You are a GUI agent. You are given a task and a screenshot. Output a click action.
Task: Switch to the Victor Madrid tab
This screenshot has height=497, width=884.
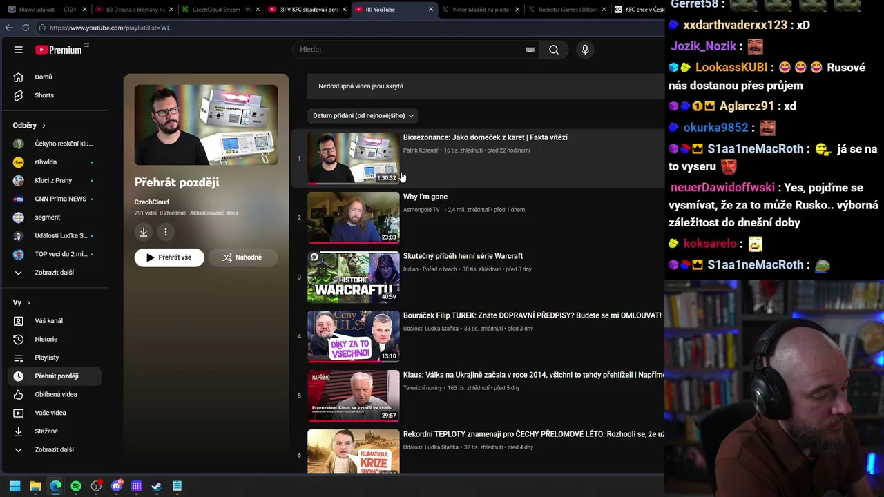481,10
